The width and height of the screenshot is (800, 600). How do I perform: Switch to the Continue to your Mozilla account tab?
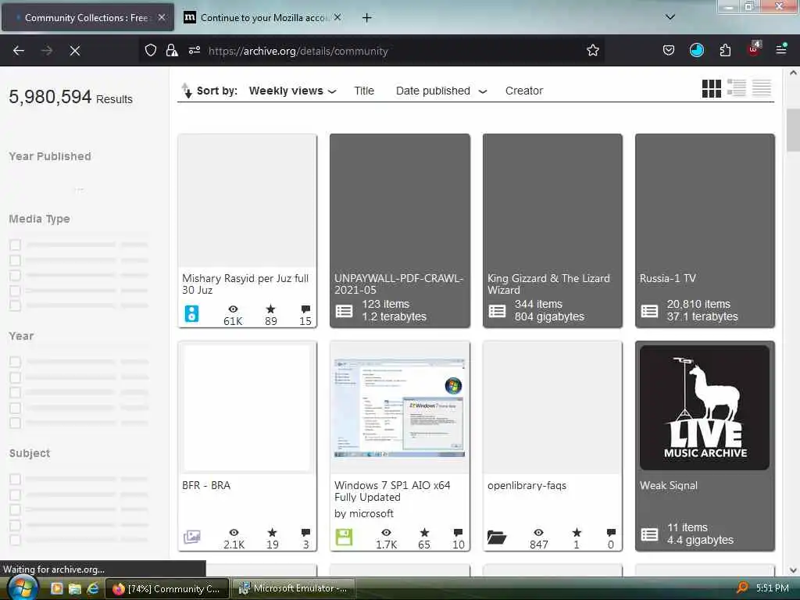tap(262, 17)
